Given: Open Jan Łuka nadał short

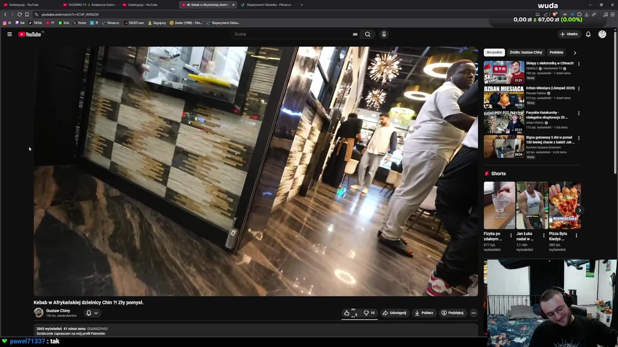Looking at the screenshot, I should (x=532, y=205).
